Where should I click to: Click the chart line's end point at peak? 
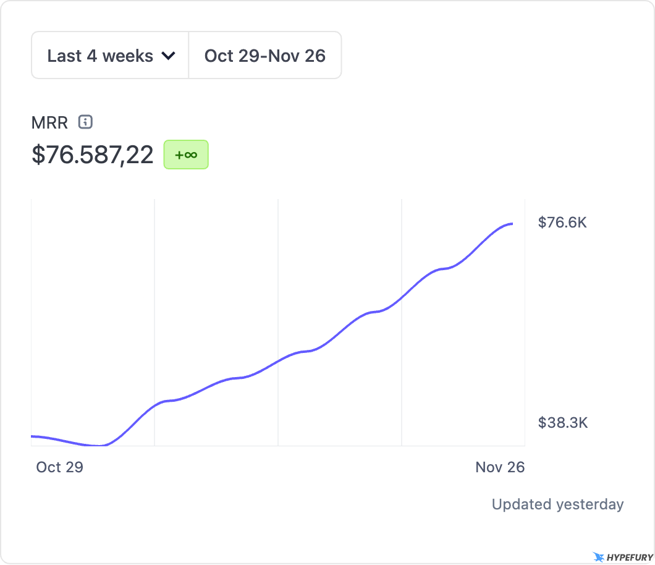pyautogui.click(x=512, y=224)
